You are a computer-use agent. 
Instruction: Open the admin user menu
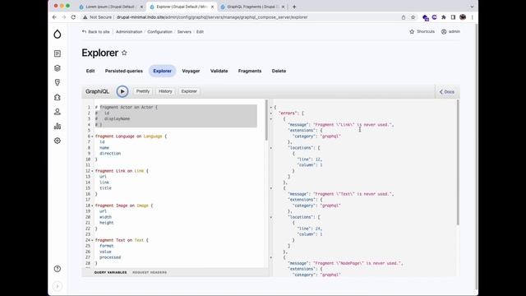tap(450, 31)
